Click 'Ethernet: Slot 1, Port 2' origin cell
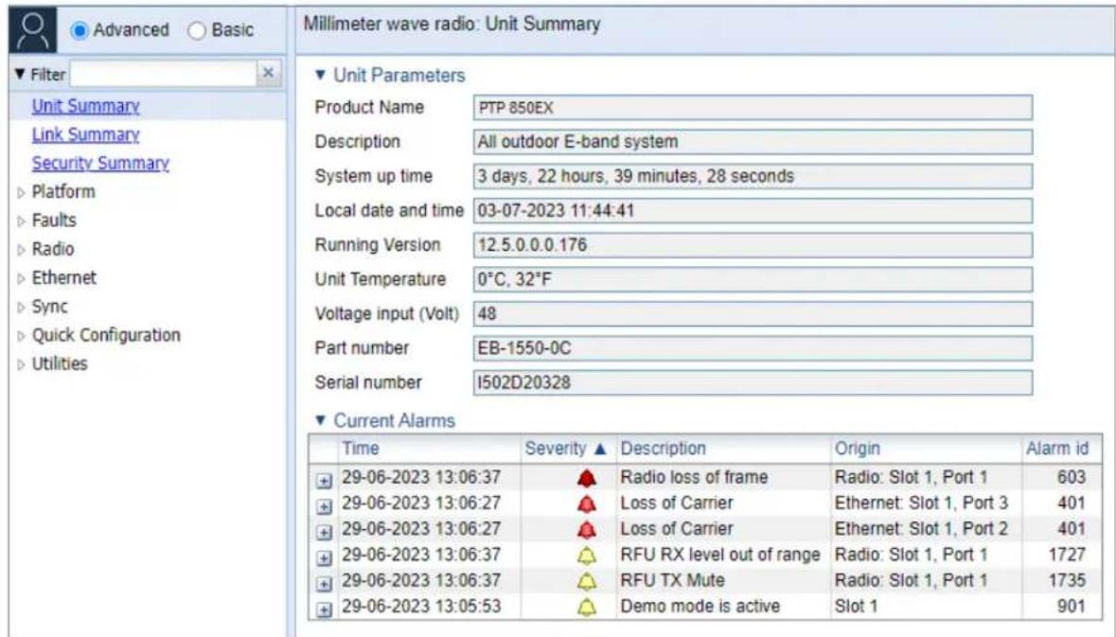1116x637 pixels. [x=921, y=529]
